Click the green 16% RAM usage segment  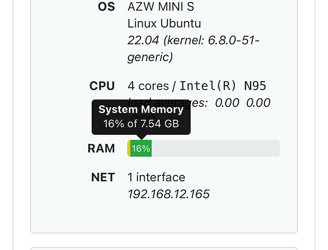click(141, 148)
